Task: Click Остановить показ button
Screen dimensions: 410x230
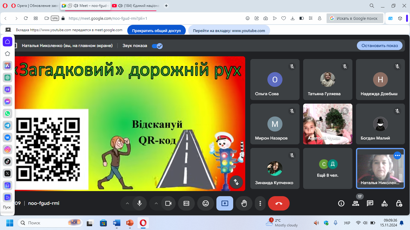Action: tap(380, 46)
